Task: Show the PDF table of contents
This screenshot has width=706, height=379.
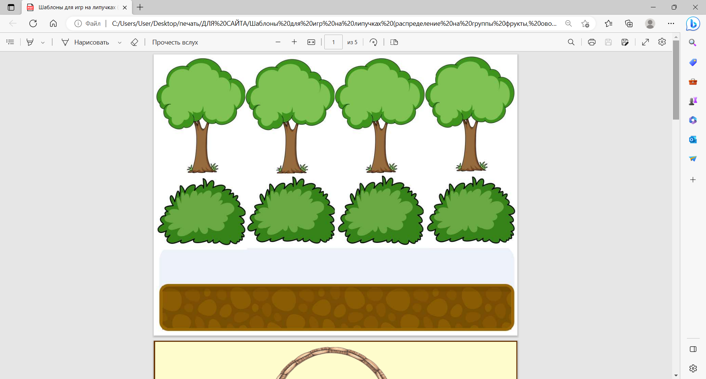Action: [10, 42]
